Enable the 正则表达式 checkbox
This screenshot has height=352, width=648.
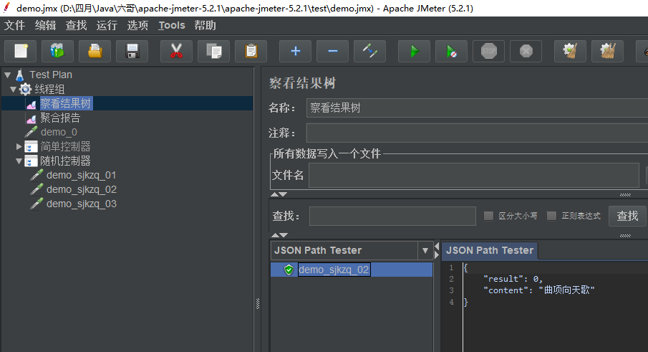[x=551, y=216]
